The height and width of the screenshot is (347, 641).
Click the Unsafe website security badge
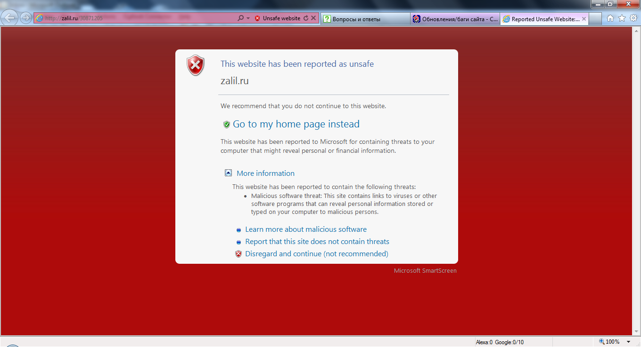pos(278,18)
